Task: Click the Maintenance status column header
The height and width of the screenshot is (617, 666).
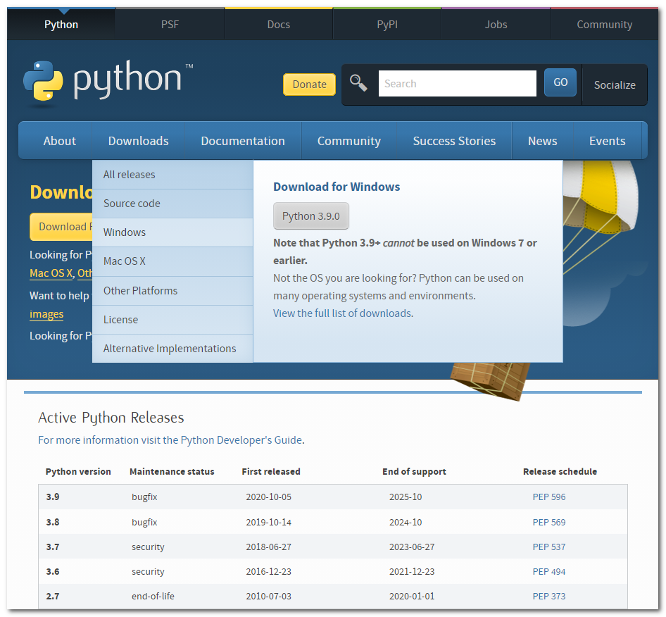Action: click(172, 472)
